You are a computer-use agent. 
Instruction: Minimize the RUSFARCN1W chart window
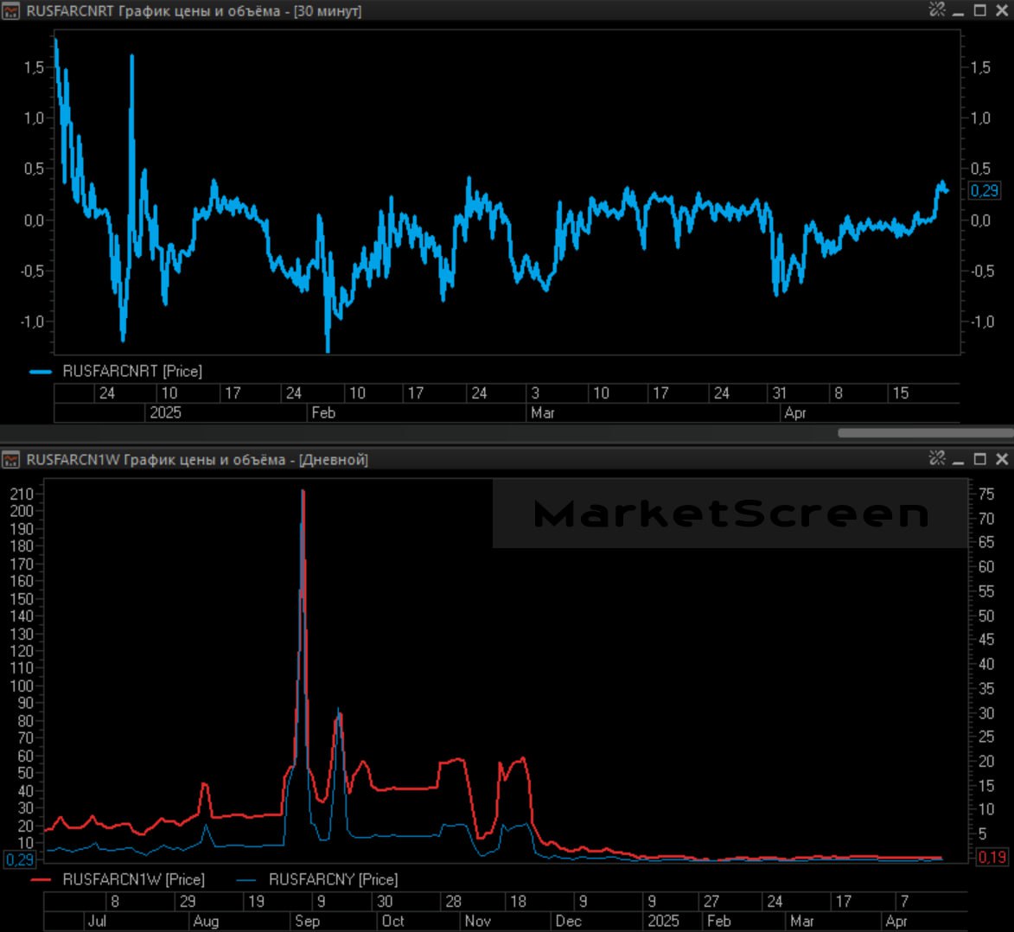(x=959, y=461)
